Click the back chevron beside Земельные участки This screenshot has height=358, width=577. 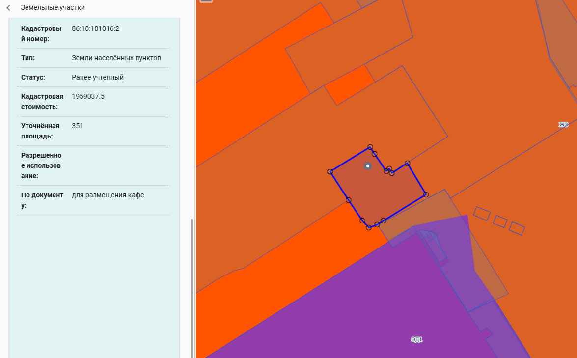click(8, 8)
